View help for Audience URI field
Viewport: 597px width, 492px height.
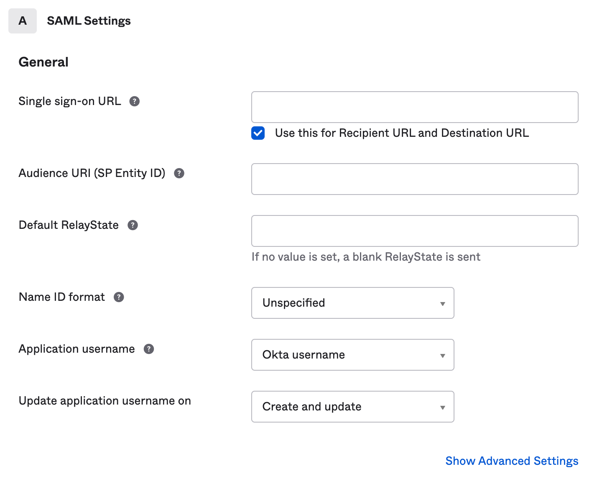click(179, 173)
